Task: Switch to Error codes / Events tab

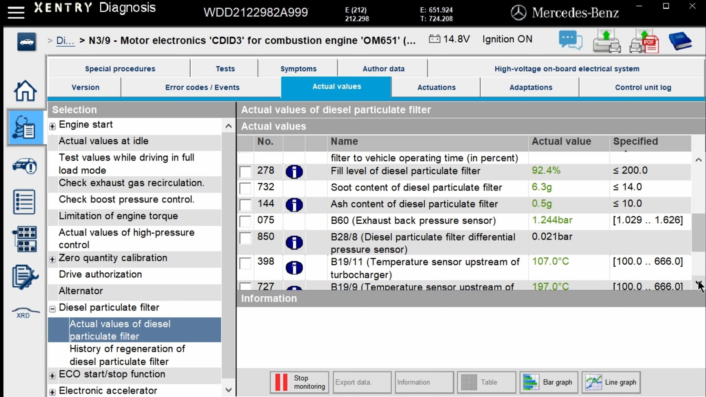Action: tap(202, 87)
